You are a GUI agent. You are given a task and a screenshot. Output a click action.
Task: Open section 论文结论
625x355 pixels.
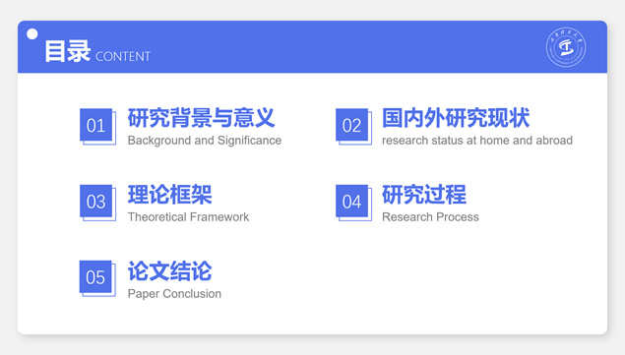(x=169, y=271)
